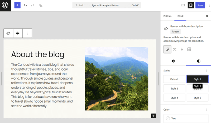211x123 pixels.
Task: Open the Color panel options menu
Action: point(206,110)
